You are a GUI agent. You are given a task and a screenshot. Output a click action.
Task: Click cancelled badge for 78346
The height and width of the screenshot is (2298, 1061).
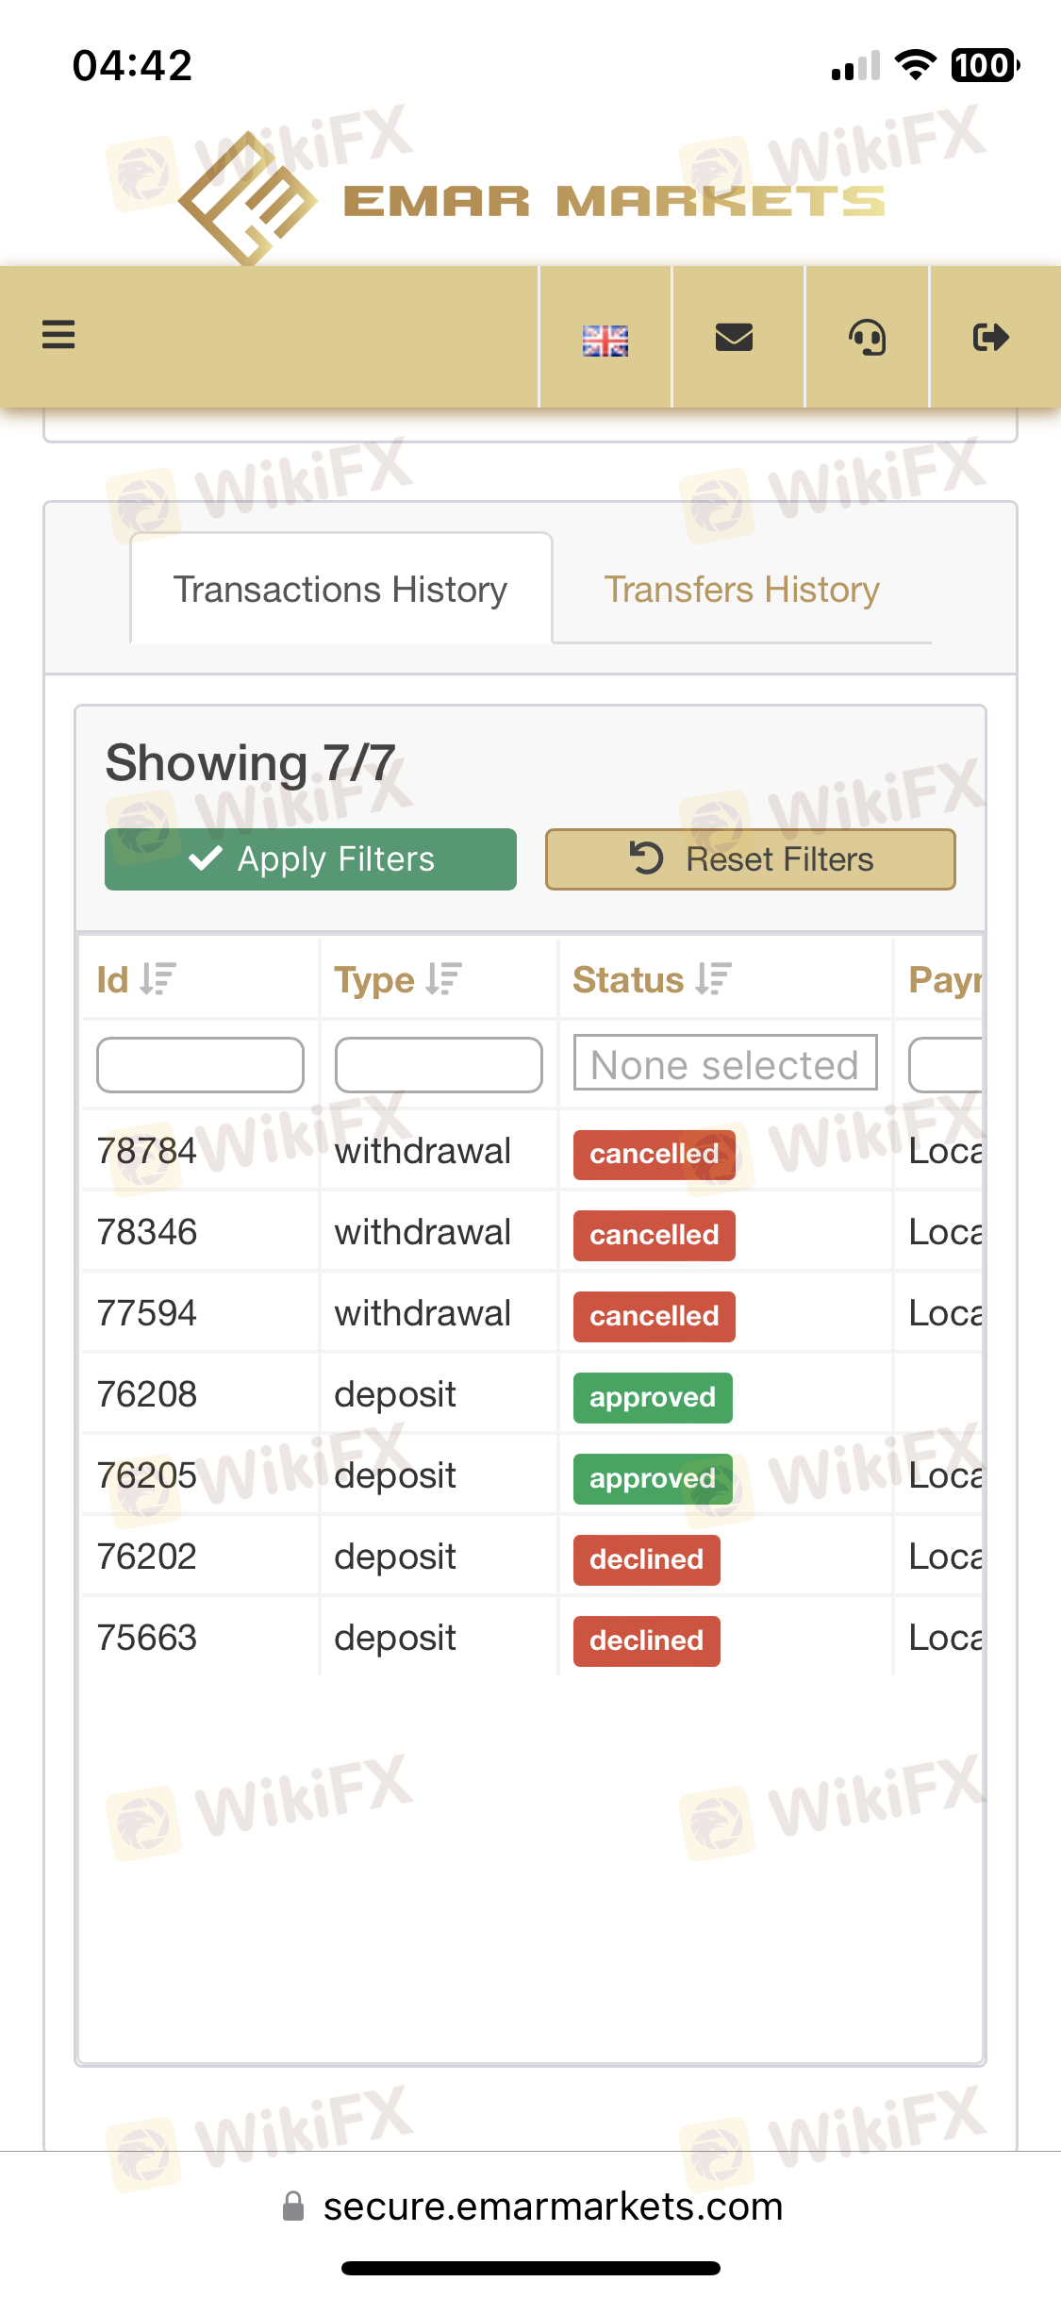click(x=655, y=1235)
